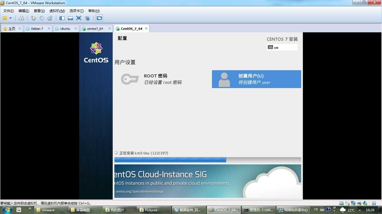This screenshot has width=382, height=214.
Task: Open the Pictures taskbar item
Action: pos(154,210)
